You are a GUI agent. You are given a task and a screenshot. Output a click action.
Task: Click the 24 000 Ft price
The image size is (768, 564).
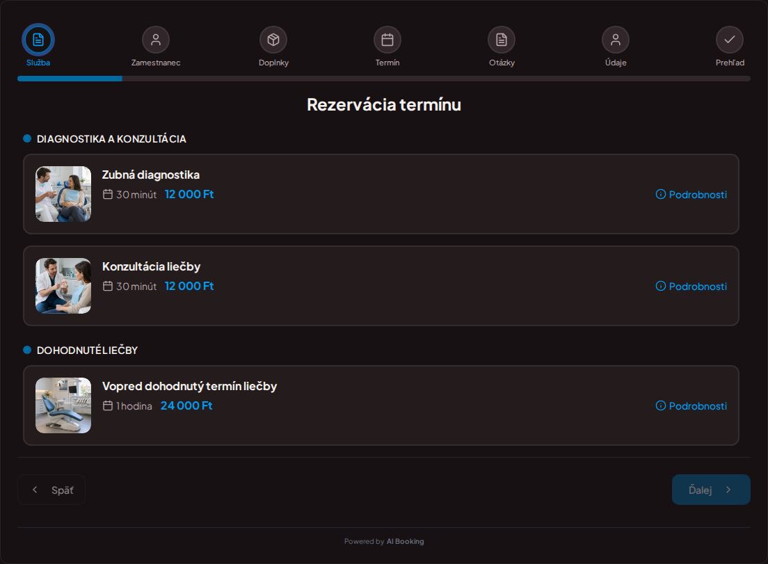tap(186, 406)
